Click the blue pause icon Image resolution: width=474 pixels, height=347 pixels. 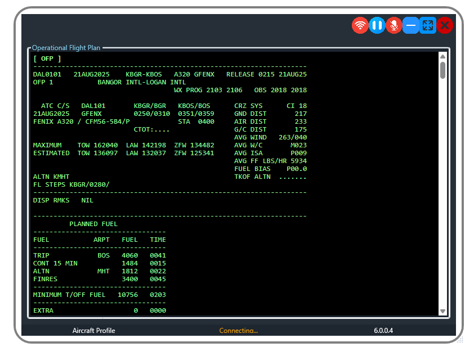pos(377,25)
